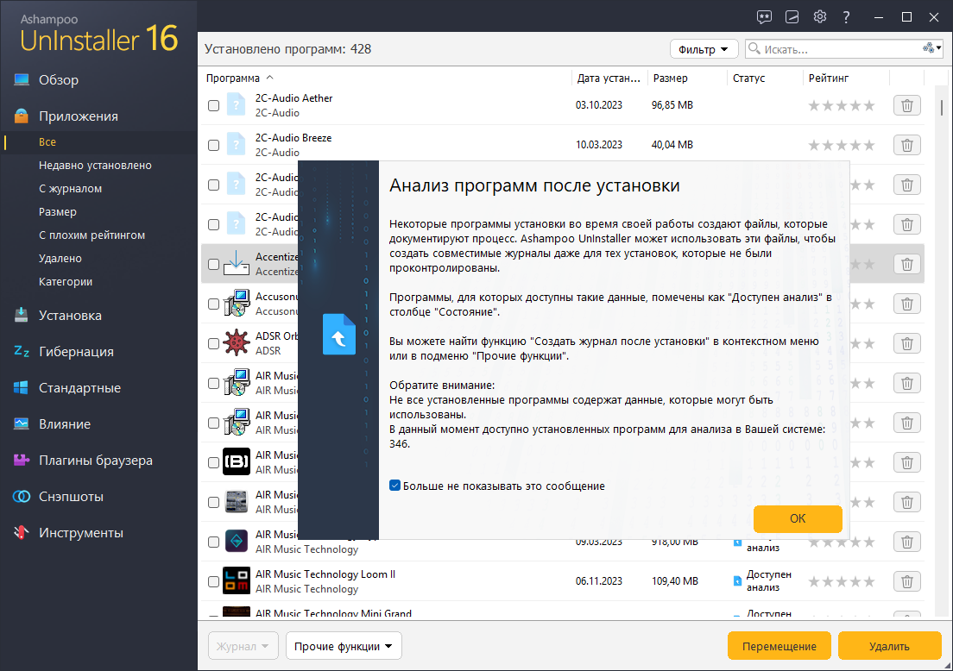Open the feedback chat icon in title bar
Viewport: 953px width, 671px height.
764,17
